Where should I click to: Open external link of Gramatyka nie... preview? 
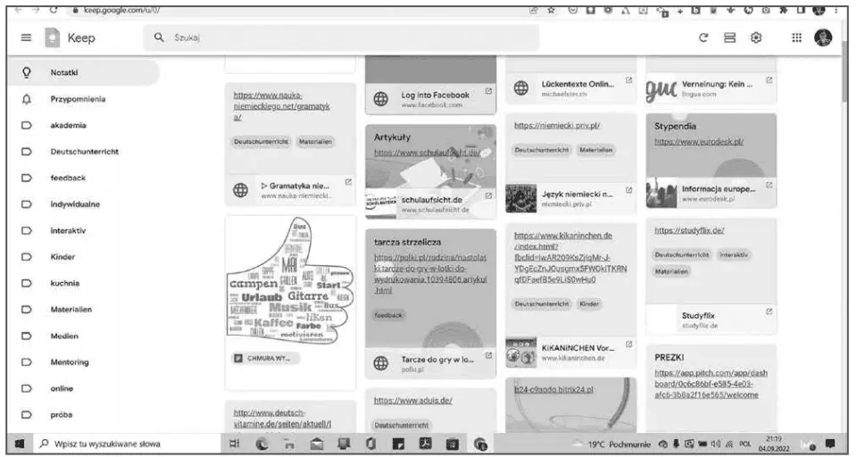tap(348, 182)
